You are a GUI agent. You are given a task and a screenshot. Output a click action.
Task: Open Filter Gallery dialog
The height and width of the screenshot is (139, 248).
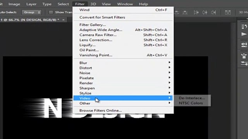tap(123, 25)
